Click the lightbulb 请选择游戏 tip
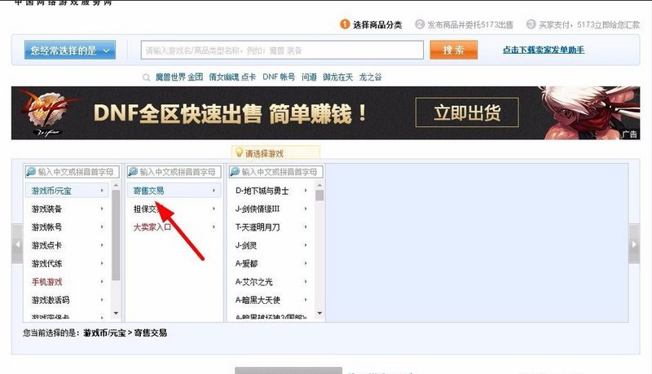 tap(275, 152)
